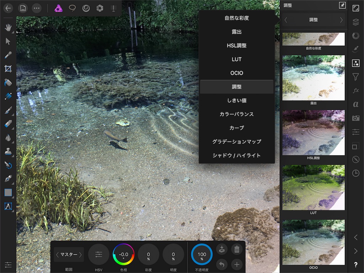Tap the right-side undo back chevron
The image size is (364, 273).
point(355,237)
